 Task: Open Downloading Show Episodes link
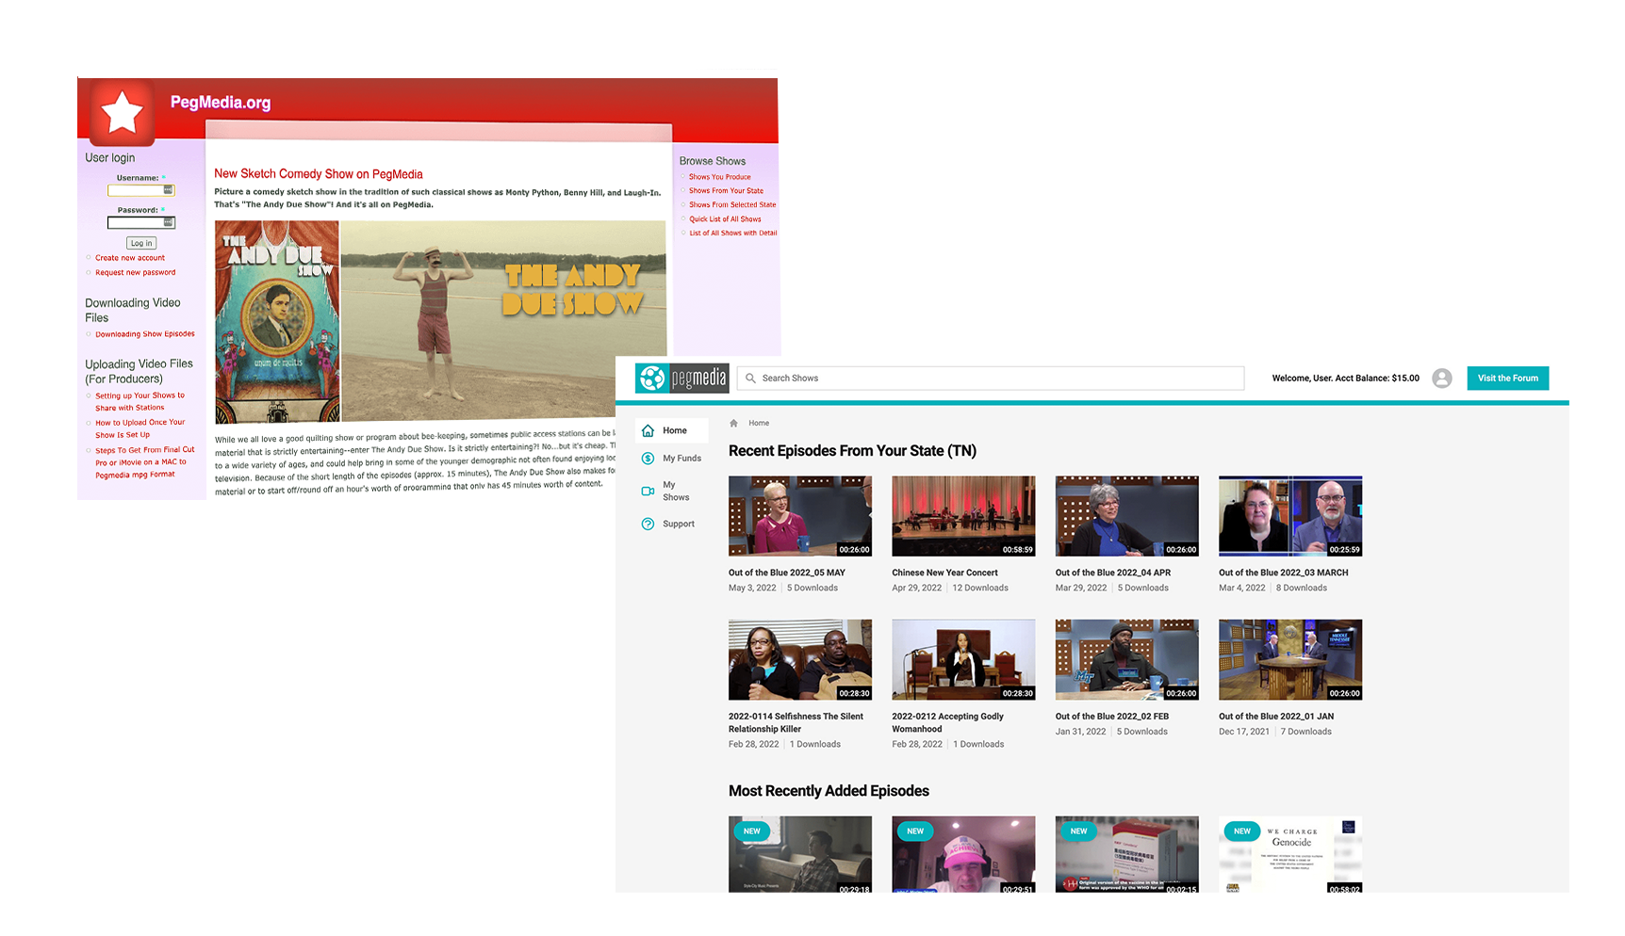point(145,334)
